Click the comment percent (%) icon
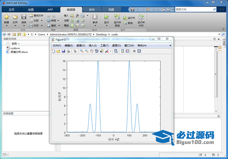Viewport: 228px width, 159px height. [x=72, y=21]
